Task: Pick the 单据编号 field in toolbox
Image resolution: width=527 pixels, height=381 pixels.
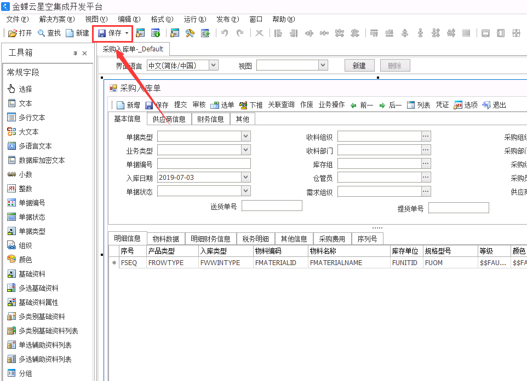Action: 26,203
